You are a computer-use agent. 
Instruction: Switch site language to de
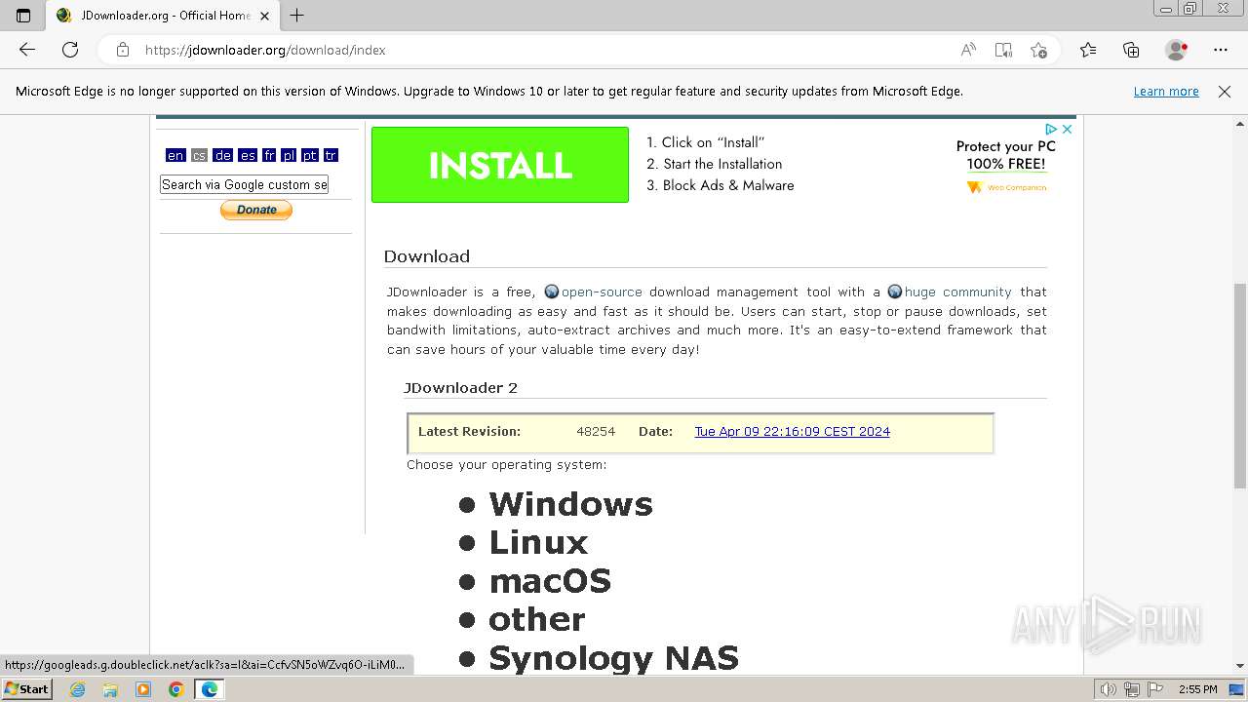[x=223, y=155]
